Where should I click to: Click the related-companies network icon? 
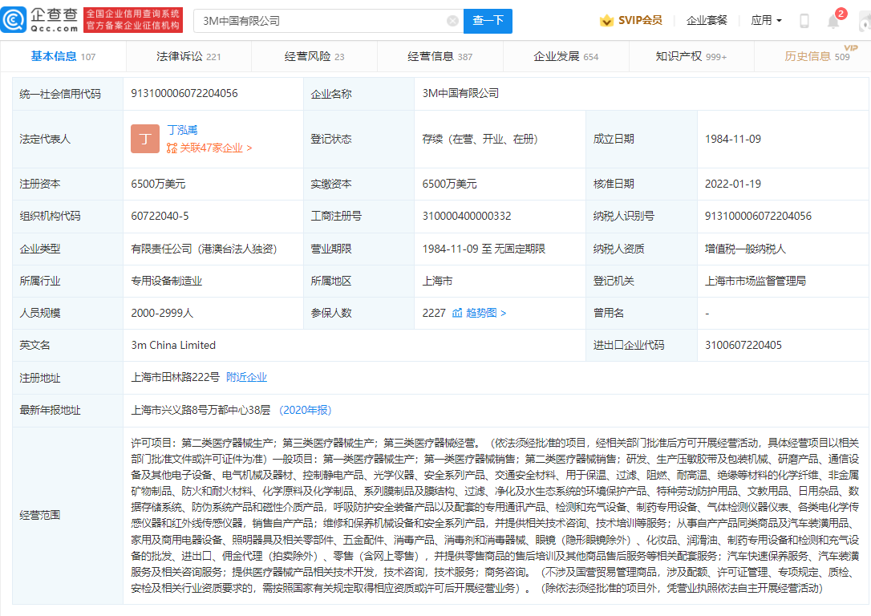pos(172,148)
